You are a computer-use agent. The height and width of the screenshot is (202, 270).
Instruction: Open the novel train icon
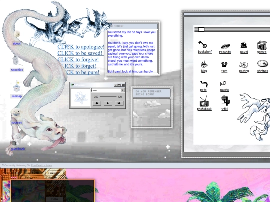pos(244,45)
